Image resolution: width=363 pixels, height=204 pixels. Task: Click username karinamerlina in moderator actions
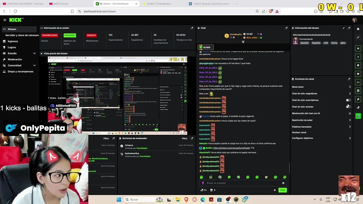point(132,154)
